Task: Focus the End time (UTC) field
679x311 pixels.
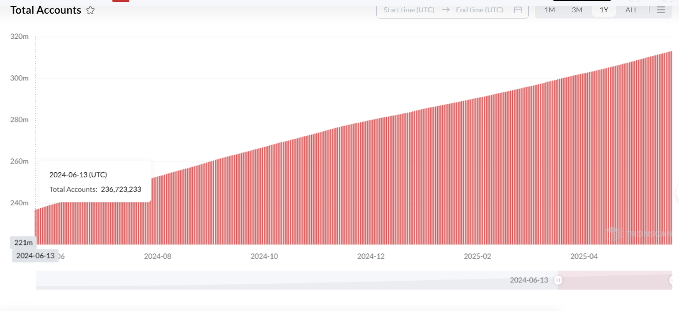Action: 479,10
